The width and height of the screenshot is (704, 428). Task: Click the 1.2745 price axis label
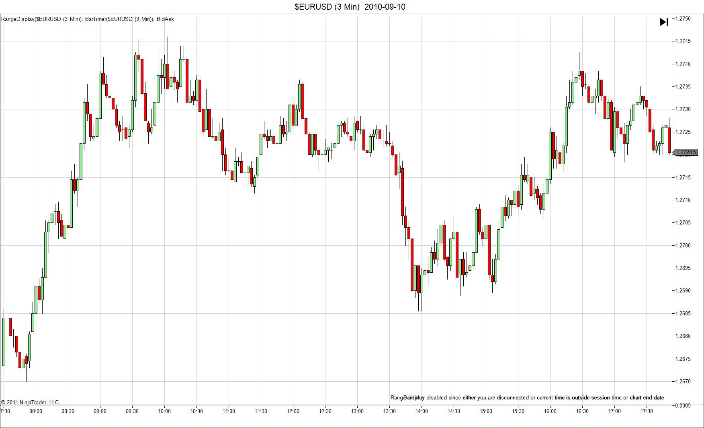click(683, 41)
